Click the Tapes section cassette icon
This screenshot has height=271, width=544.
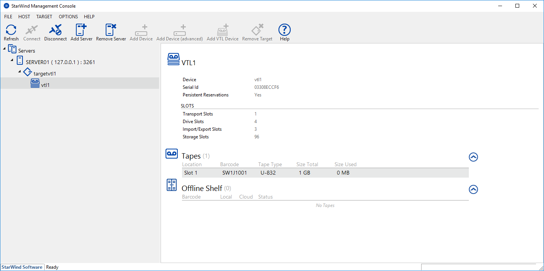click(172, 154)
